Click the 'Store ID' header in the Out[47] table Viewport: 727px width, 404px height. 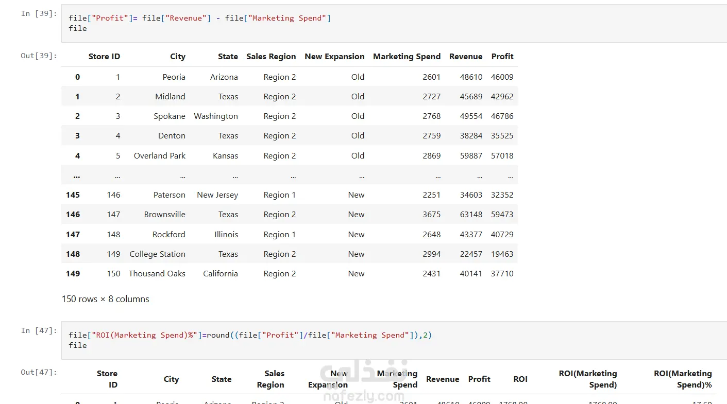click(x=107, y=379)
